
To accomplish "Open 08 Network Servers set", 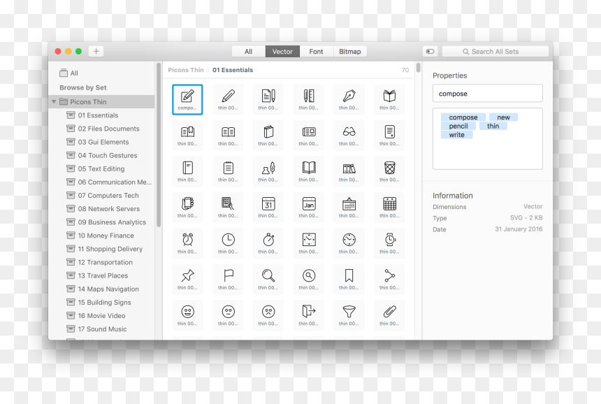I will (x=101, y=208).
